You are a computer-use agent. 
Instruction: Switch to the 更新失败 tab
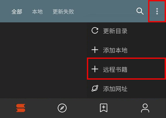pos(63,12)
